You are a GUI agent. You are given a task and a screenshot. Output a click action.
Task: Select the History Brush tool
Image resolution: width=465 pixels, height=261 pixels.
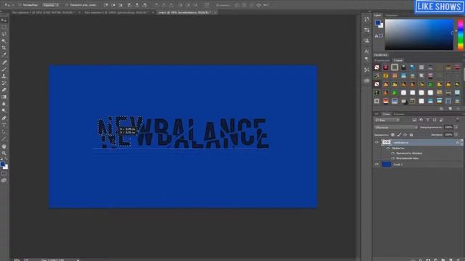coord(4,83)
